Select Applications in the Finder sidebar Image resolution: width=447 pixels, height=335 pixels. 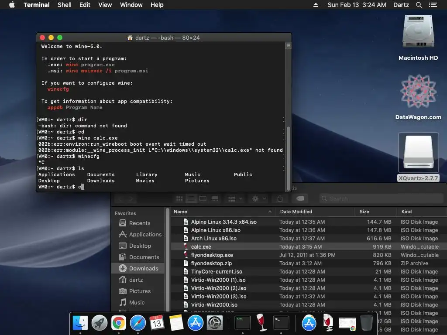[138, 234]
